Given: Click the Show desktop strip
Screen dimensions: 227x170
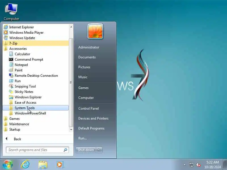Looking at the screenshot, I should (x=225, y=165).
